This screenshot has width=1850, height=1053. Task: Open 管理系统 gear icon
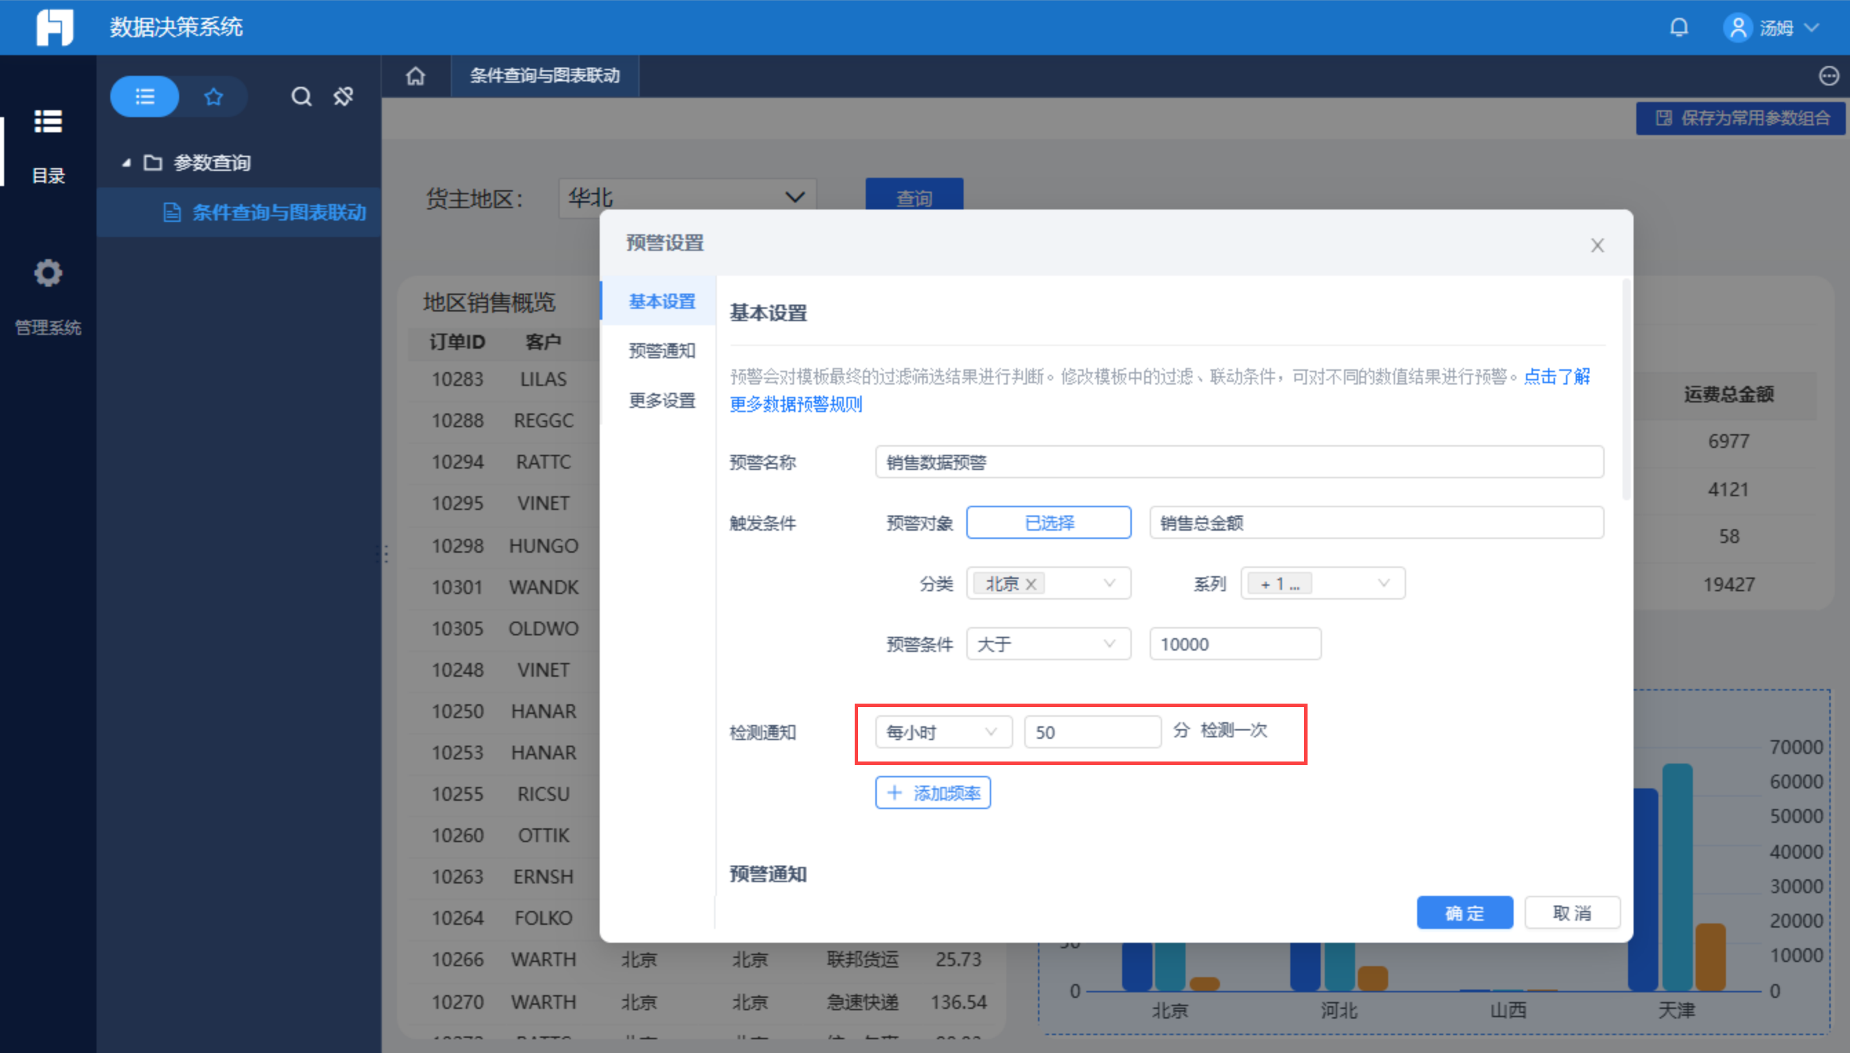click(x=48, y=274)
